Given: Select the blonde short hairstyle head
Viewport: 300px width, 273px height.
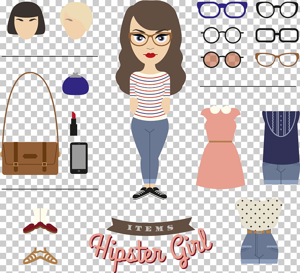Looking at the screenshot, I should click(x=76, y=21).
